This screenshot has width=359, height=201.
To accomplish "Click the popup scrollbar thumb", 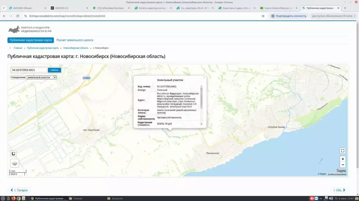I will click(202, 98).
